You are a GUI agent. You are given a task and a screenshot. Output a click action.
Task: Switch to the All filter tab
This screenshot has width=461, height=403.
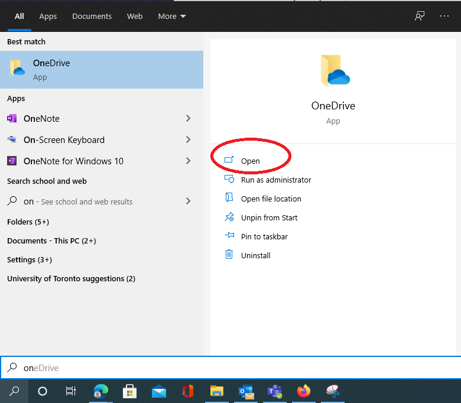click(x=20, y=16)
